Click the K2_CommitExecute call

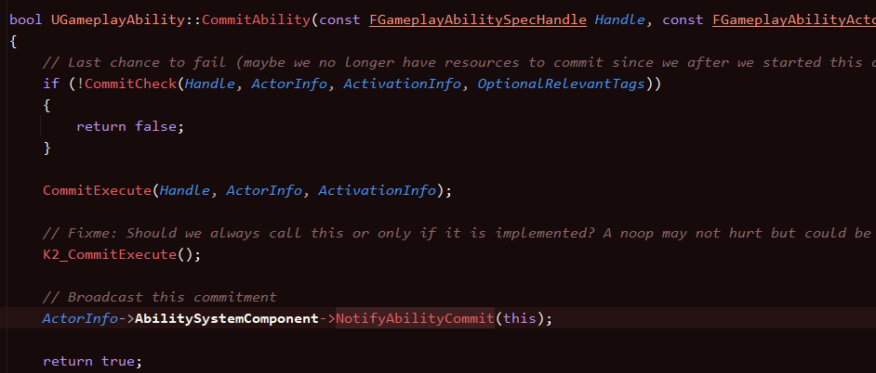(113, 254)
